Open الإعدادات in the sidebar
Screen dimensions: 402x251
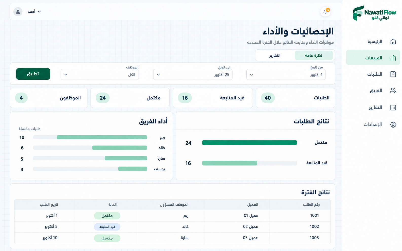pyautogui.click(x=373, y=124)
